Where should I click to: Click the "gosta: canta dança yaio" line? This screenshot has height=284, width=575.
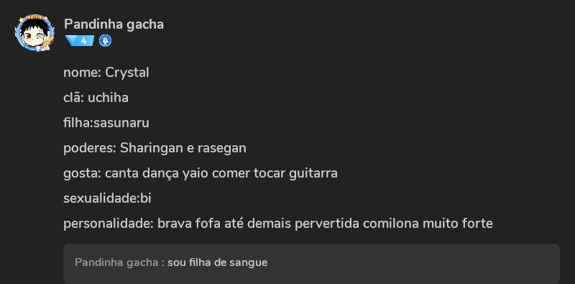click(x=201, y=173)
